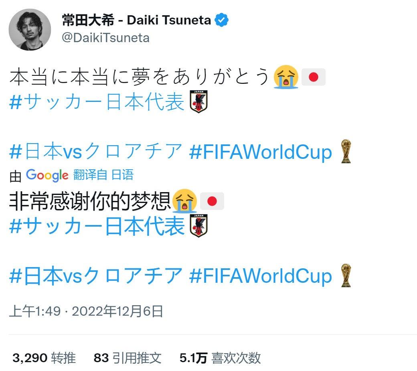Click the crying emoji in the original tweet
This screenshot has height=371, width=417.
point(286,77)
